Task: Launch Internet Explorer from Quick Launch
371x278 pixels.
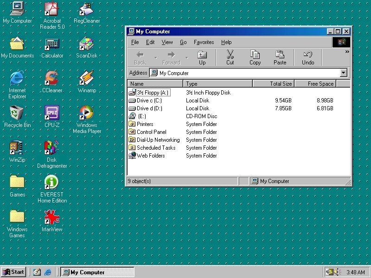Action: pyautogui.click(x=47, y=272)
